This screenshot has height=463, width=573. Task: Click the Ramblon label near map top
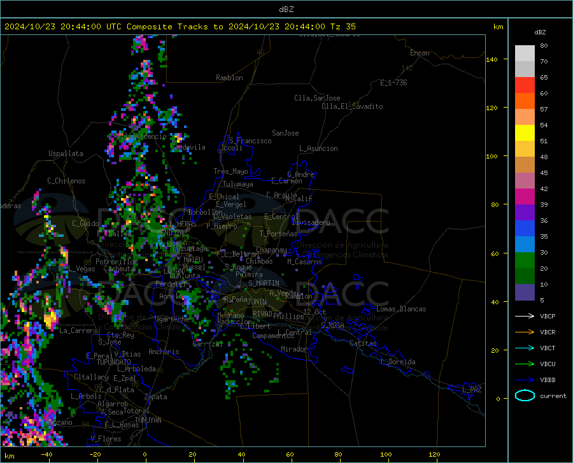229,78
